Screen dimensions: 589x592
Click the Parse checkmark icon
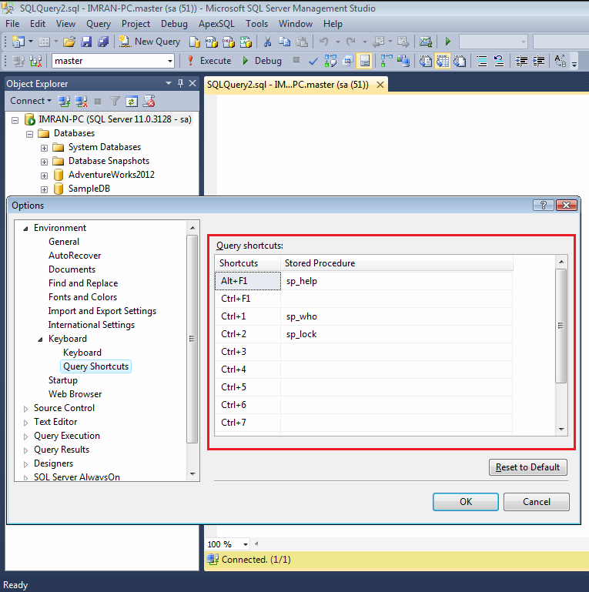313,61
